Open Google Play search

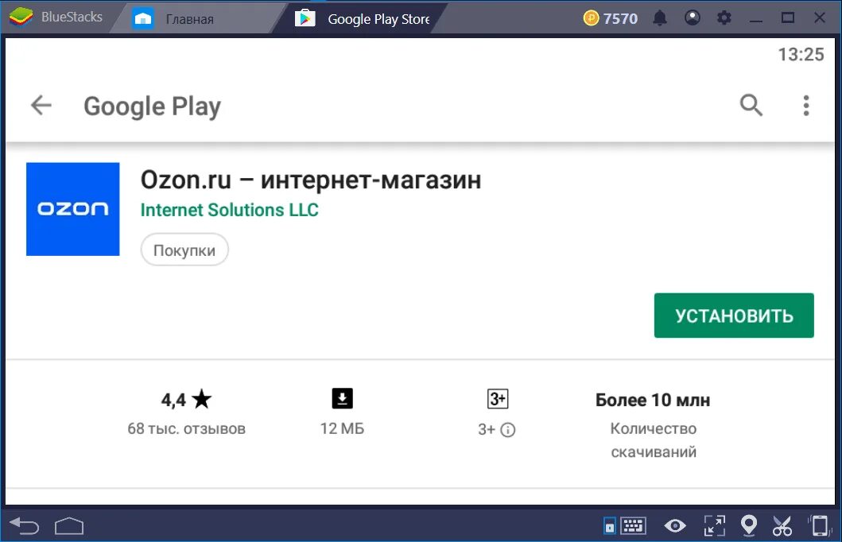click(751, 105)
